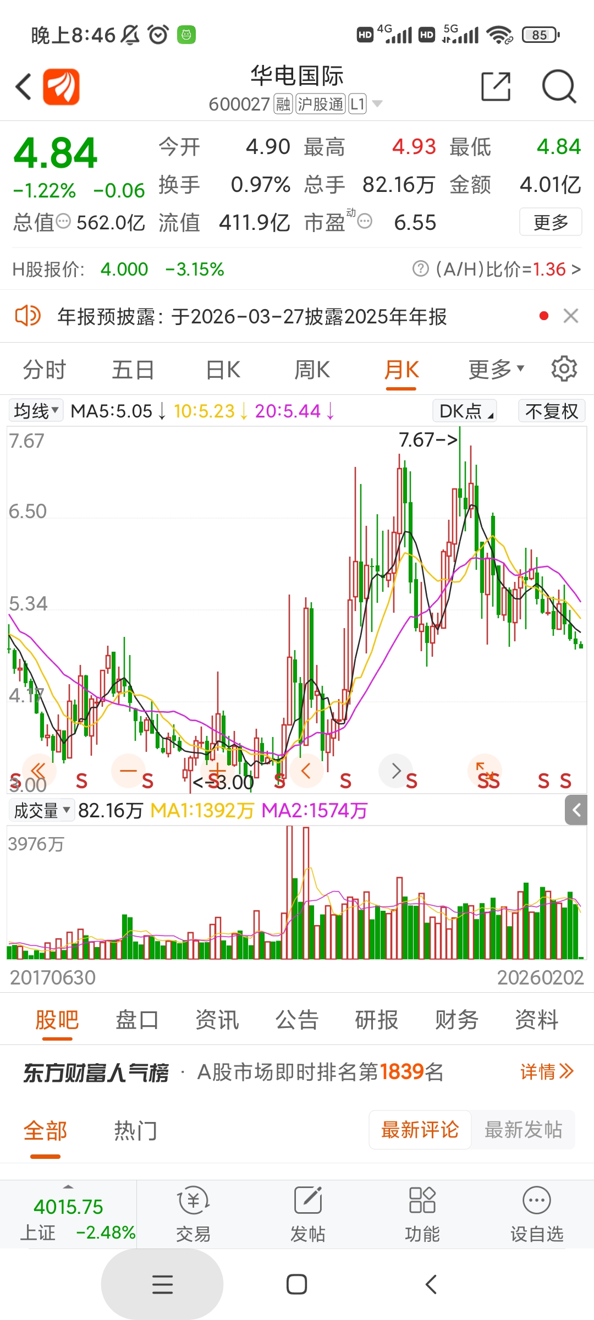Image resolution: width=594 pixels, height=1320 pixels.
Task: Tap the 融 margin tag
Action: click(x=283, y=104)
